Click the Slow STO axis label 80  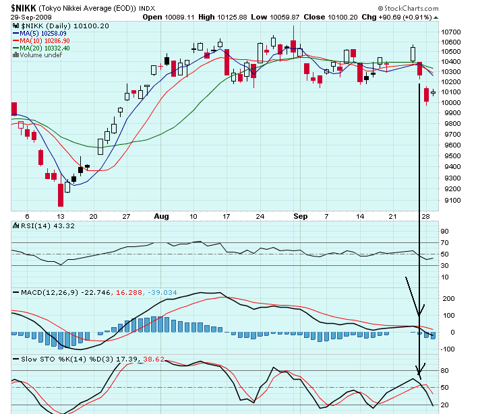point(444,371)
